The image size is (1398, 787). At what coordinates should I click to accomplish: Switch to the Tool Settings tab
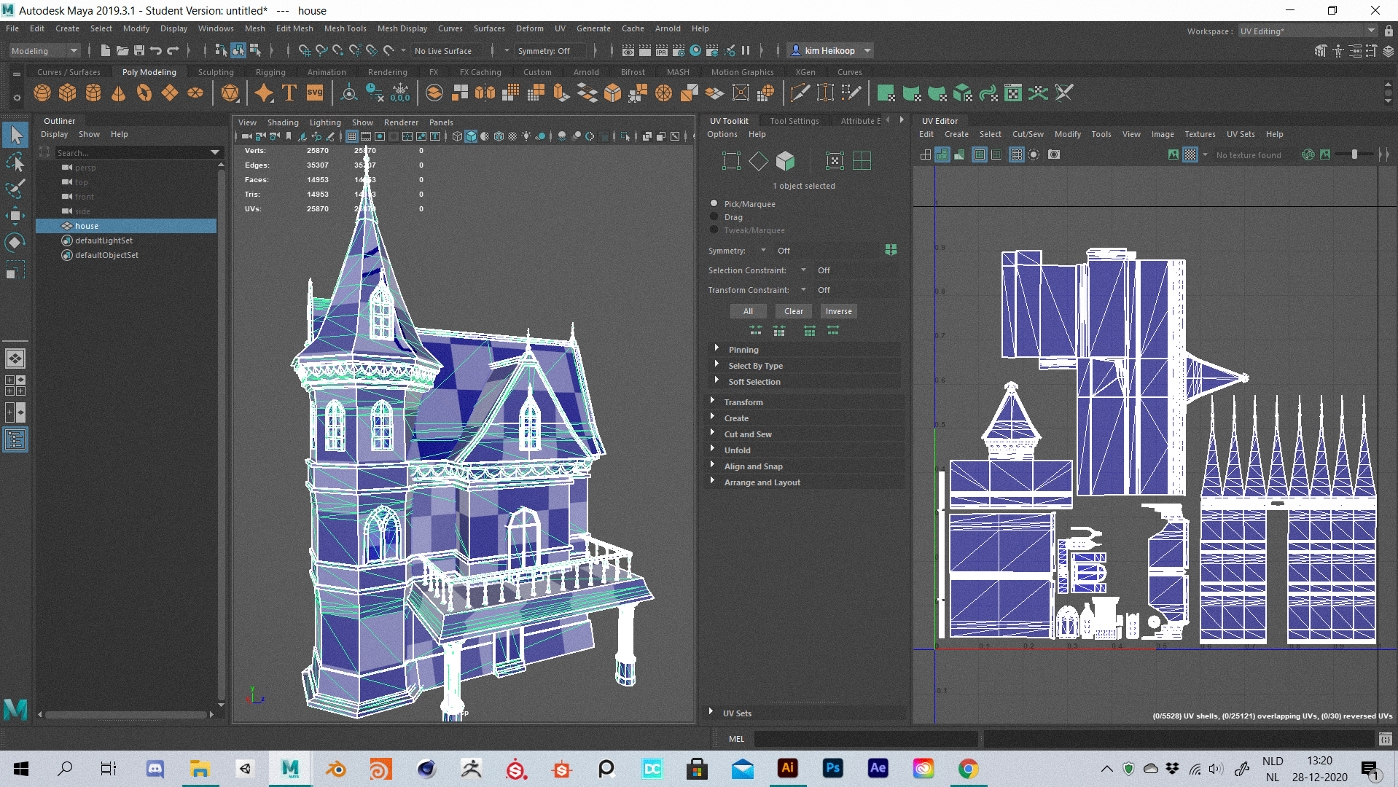click(794, 121)
